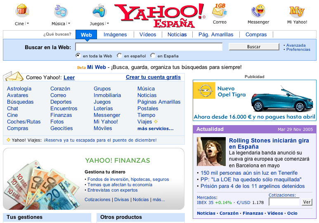Open Correo 1GB envelope icon

220,10
